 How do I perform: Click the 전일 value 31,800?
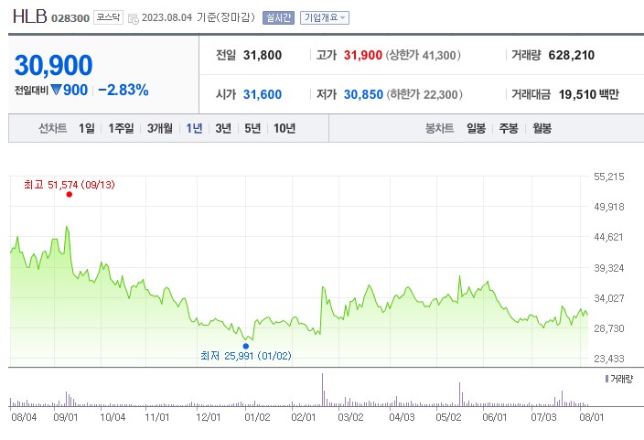tap(263, 55)
